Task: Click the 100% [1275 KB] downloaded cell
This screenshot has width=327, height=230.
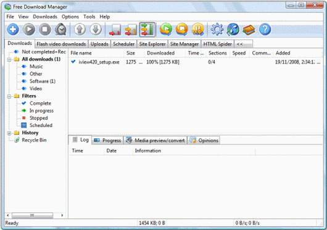Action: [163, 62]
